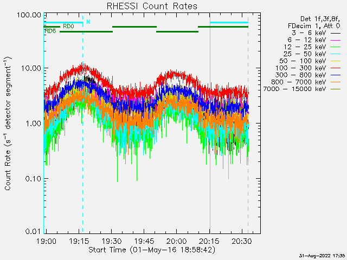The width and height of the screenshot is (347, 260).
Task: Click the 100.00 tick on count rate axis
Action: tap(28, 15)
